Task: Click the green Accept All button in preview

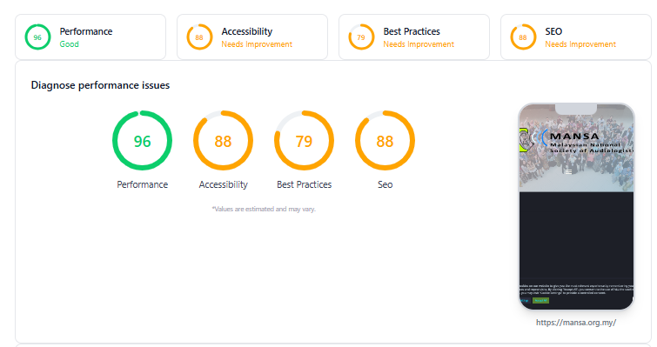Action: [x=540, y=301]
